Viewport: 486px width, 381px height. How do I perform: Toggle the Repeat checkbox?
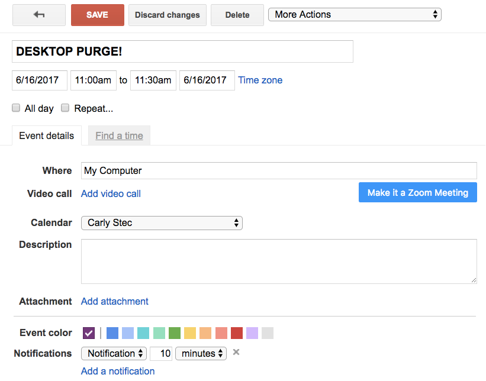pyautogui.click(x=66, y=108)
